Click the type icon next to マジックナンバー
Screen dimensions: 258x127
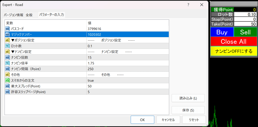click(x=8, y=34)
